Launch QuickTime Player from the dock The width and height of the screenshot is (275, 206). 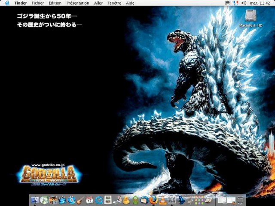point(99,200)
